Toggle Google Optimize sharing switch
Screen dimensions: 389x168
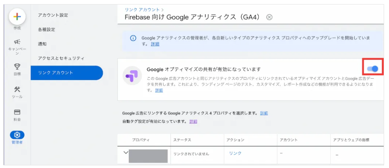(x=372, y=69)
